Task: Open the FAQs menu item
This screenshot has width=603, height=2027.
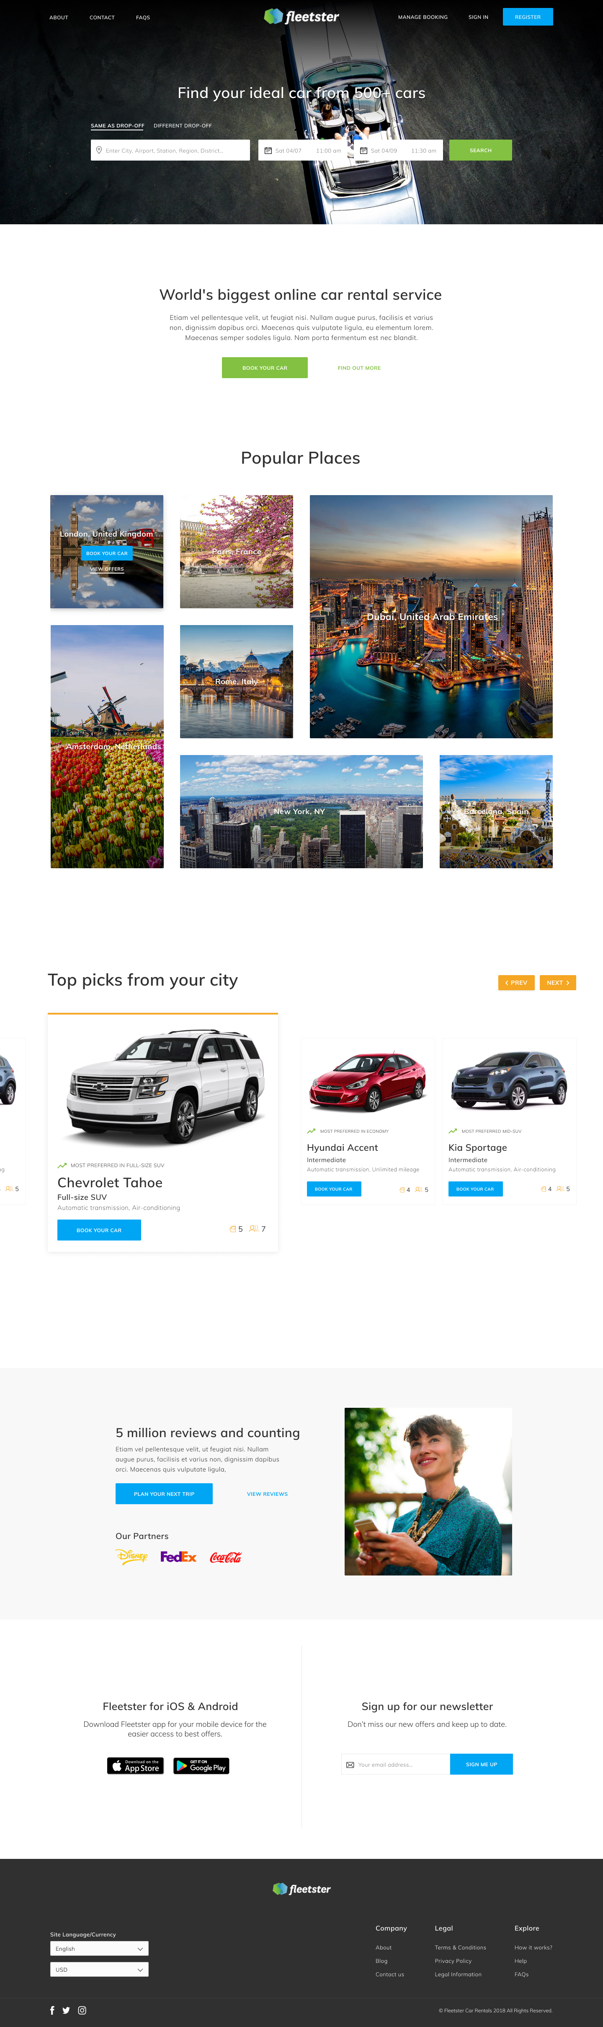Action: coord(143,17)
